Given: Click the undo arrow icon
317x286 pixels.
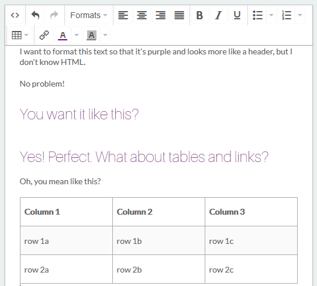Looking at the screenshot, I should pyautogui.click(x=35, y=15).
